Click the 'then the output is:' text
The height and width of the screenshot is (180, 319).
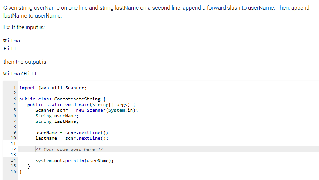tap(26, 62)
